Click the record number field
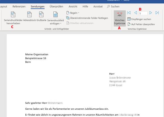Viewport: 164px width, 117px height. [x=143, y=13]
